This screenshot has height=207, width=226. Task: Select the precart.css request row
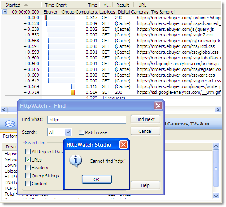pos(113,81)
